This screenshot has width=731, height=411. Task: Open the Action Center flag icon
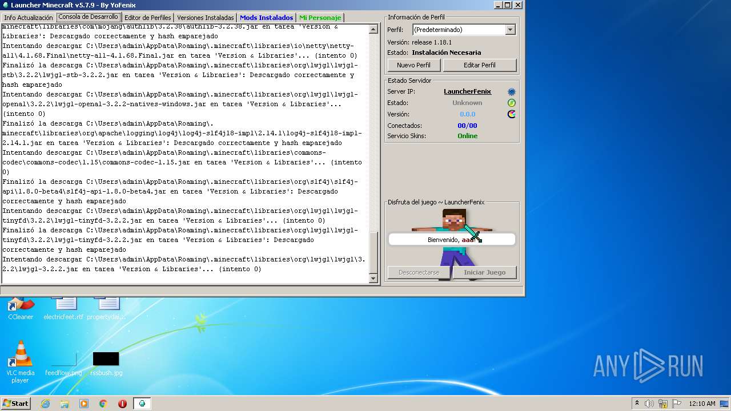click(677, 404)
